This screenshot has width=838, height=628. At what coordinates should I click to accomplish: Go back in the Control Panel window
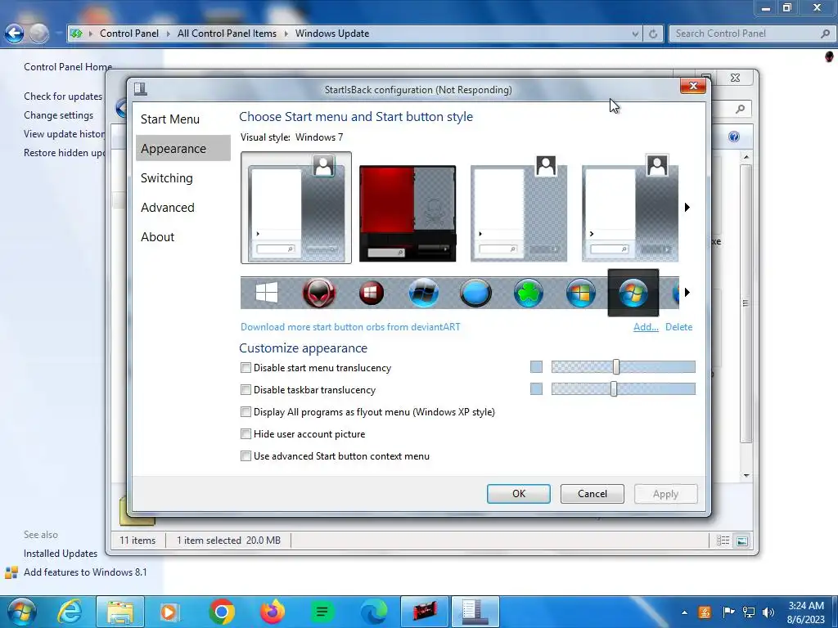[15, 34]
